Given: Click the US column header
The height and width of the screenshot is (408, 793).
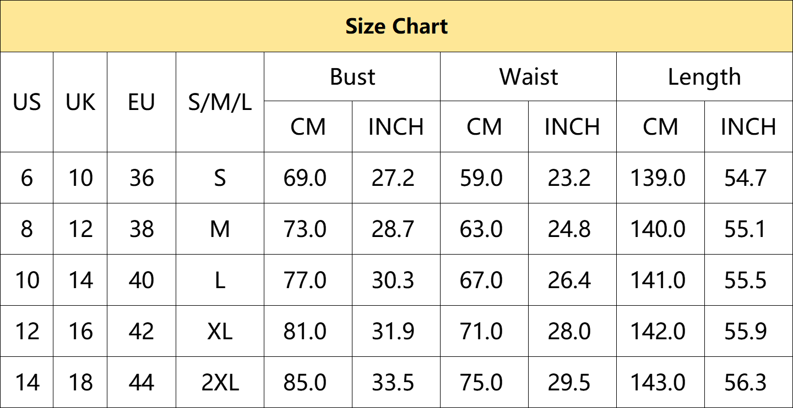Looking at the screenshot, I should 27,102.
